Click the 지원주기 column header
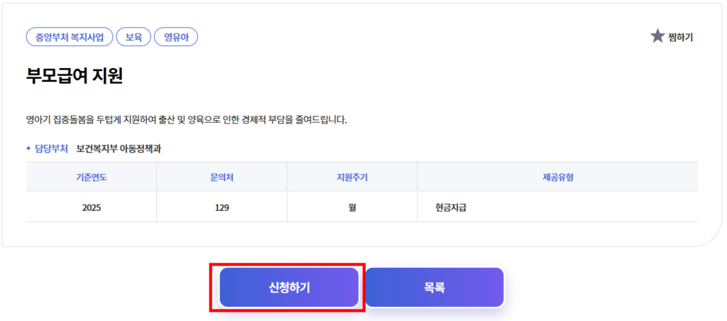 click(352, 177)
